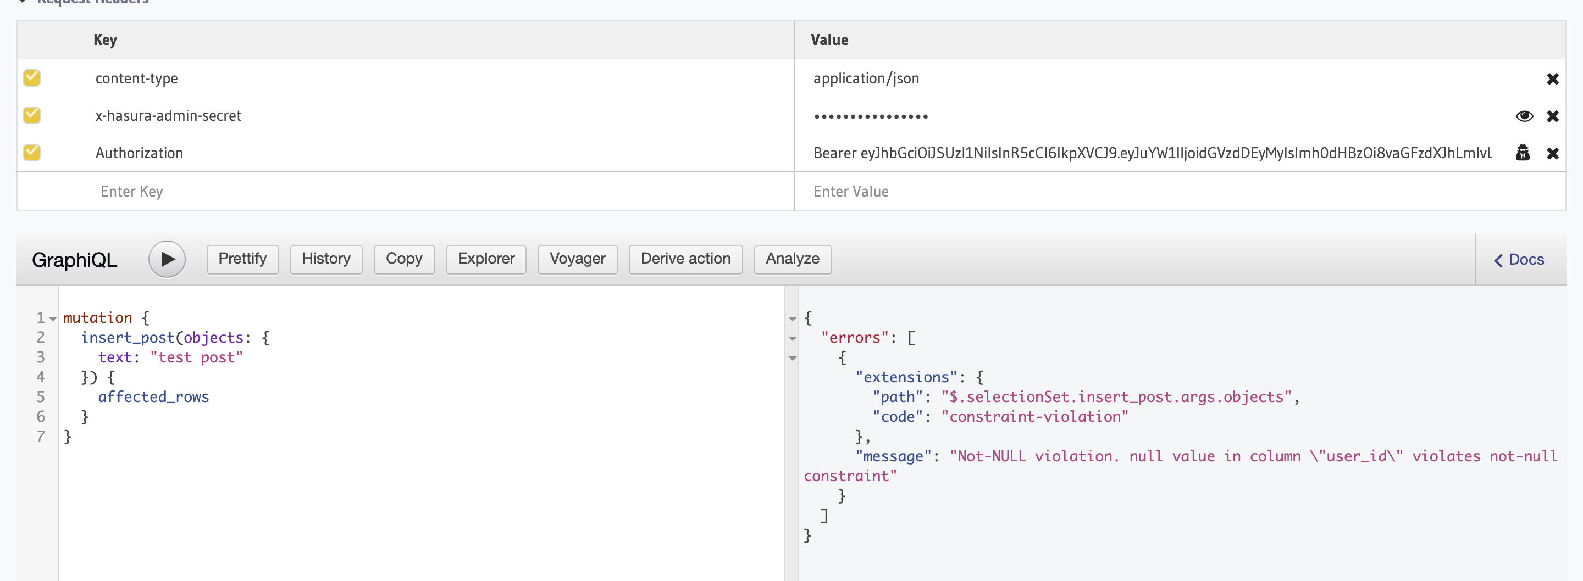Focus the Enter Key input field
The image size is (1583, 581).
tap(406, 192)
